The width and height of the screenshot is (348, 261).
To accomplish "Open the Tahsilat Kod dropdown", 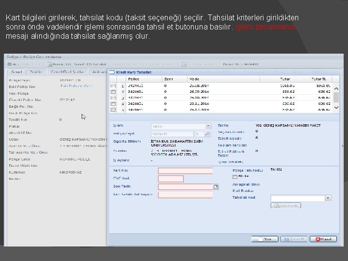I will coord(328,198).
